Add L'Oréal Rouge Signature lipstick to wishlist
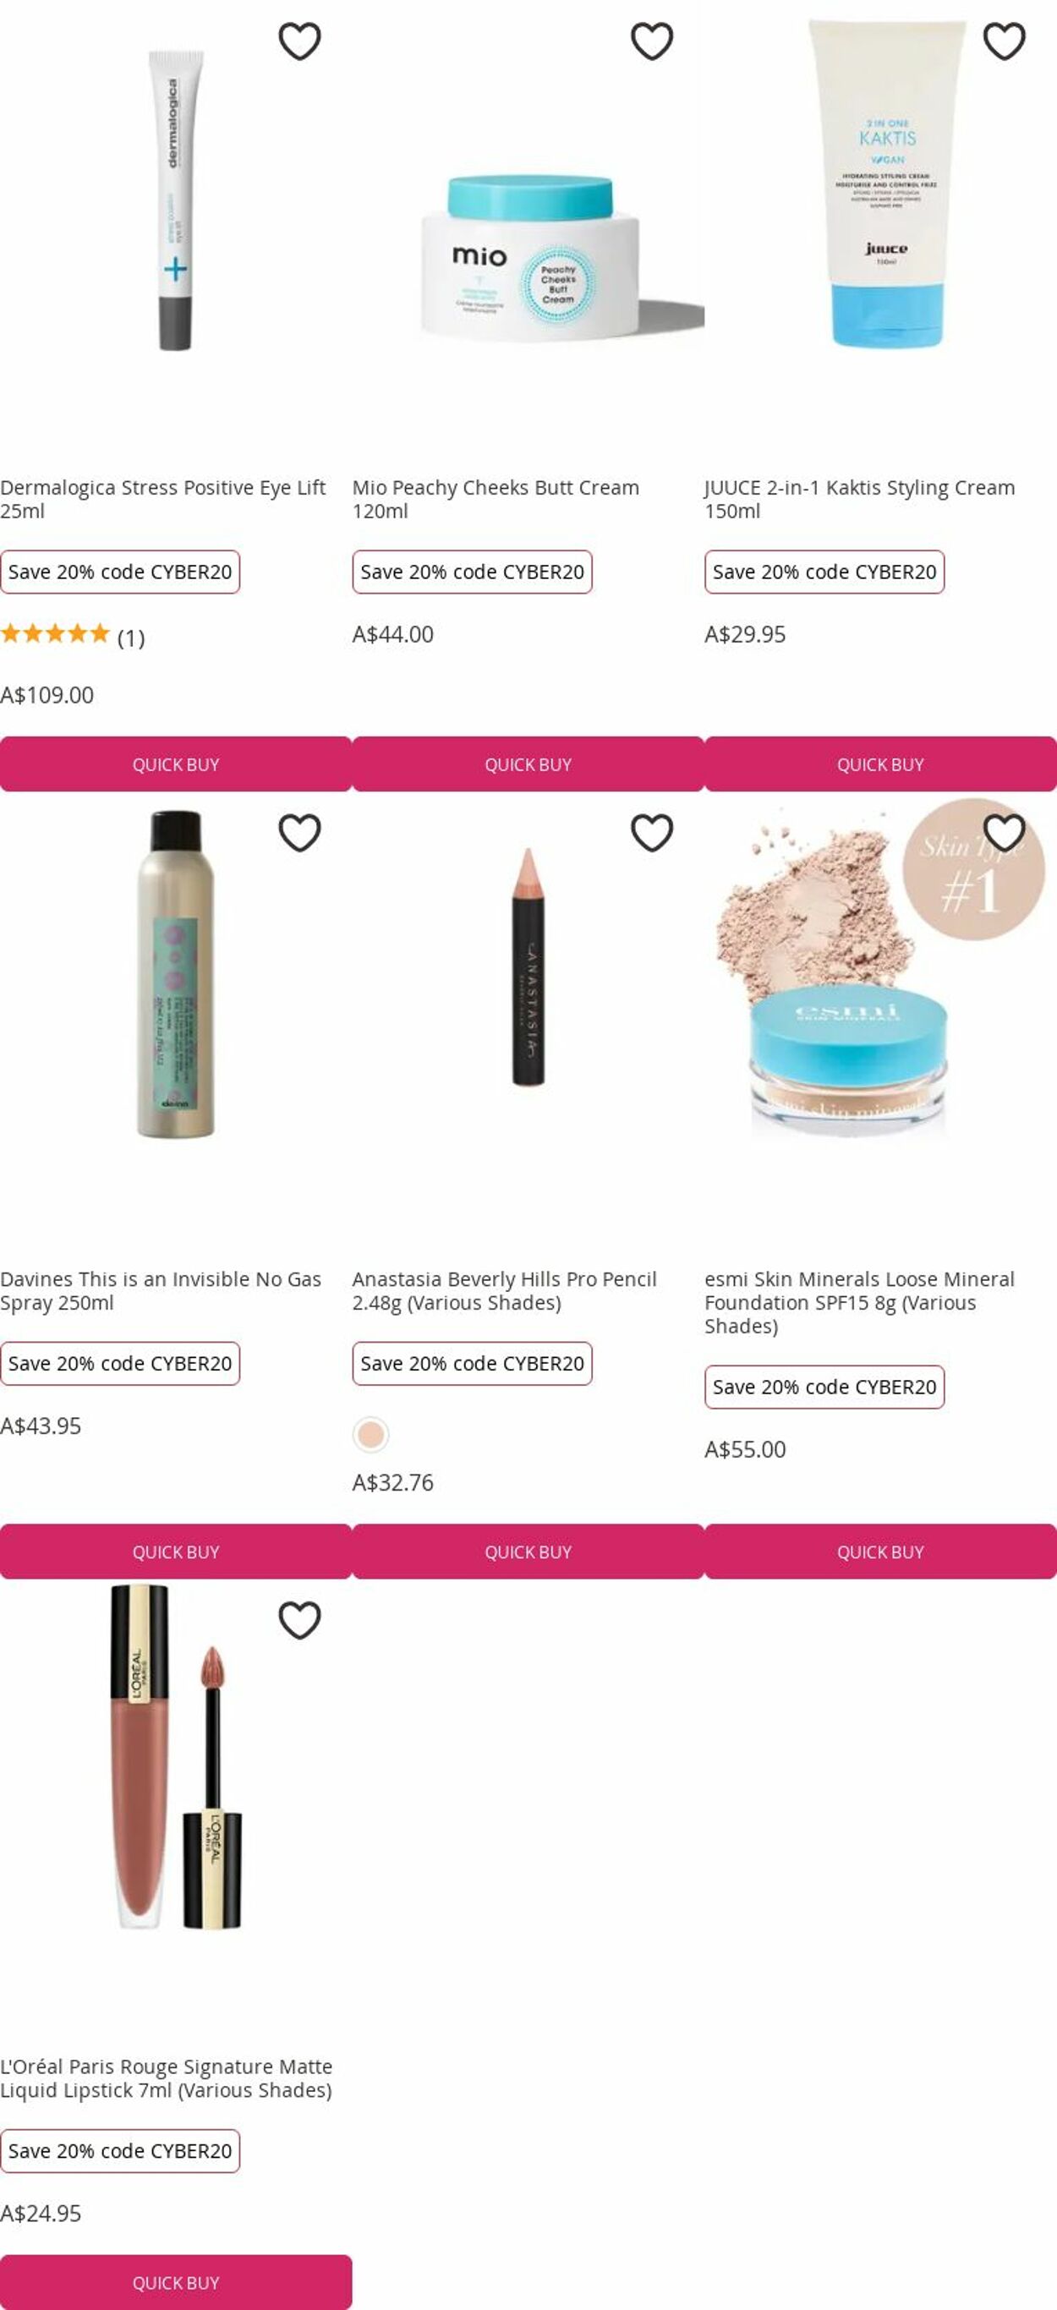The image size is (1057, 2310). 299,1619
